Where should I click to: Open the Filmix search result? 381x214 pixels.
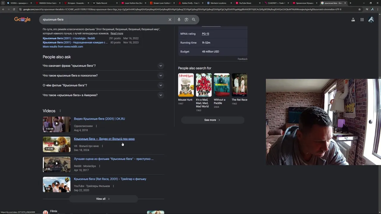coord(54,211)
